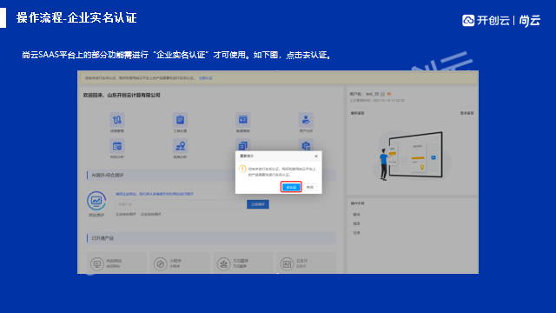Viewport: 556px width, 313px height.
Task: Click the stacked documents icon behind the dialog
Action: pyautogui.click(x=243, y=145)
